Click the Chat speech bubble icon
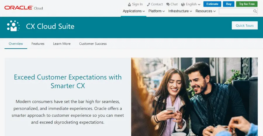Viewport: 263px width, 136px height. (168, 4)
